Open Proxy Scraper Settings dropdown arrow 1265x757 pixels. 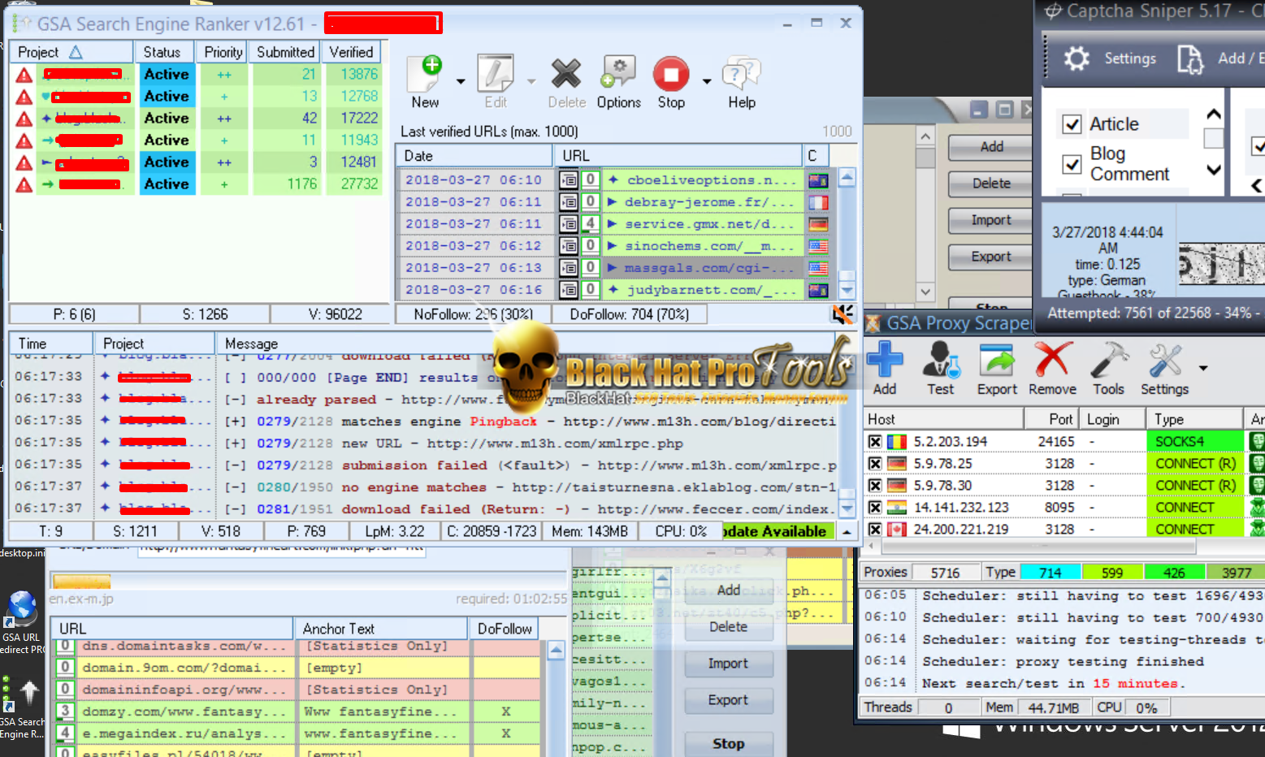[x=1203, y=368]
